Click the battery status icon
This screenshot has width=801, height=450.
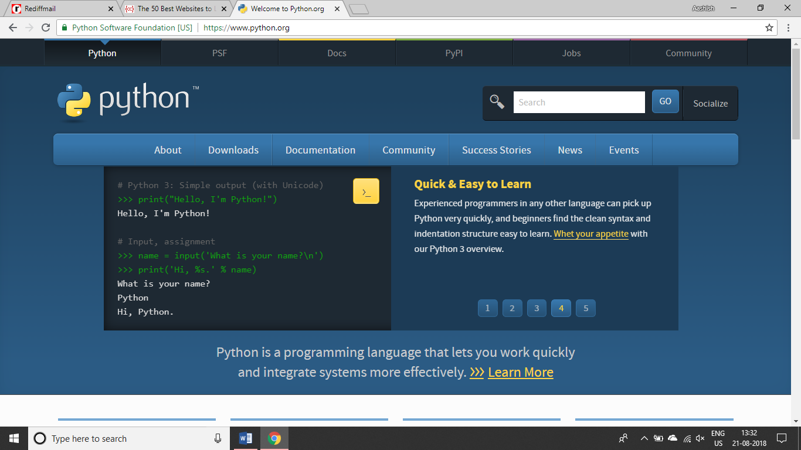pos(658,438)
